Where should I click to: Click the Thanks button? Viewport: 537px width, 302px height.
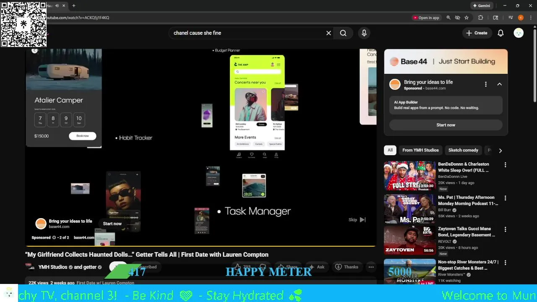[x=347, y=267]
